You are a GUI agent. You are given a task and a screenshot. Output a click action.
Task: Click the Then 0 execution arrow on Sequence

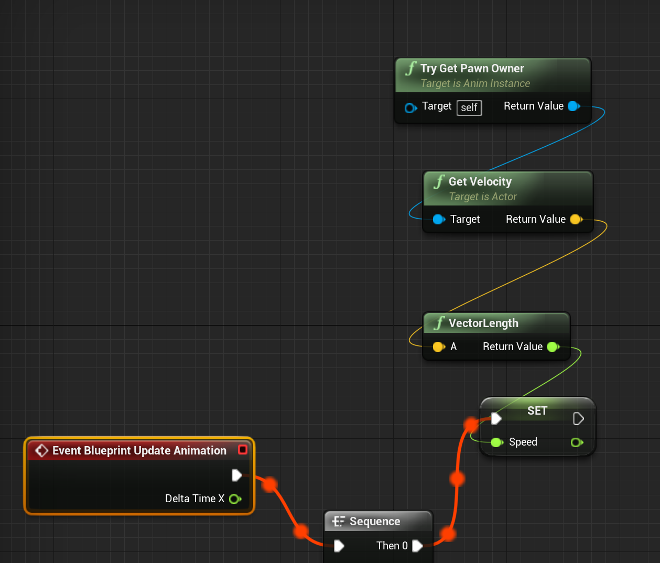click(418, 546)
